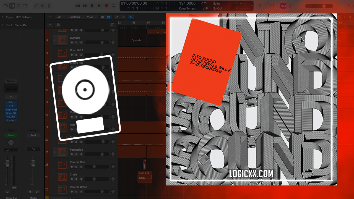
Task: Toggle the Show Automation button
Action: pos(116,17)
